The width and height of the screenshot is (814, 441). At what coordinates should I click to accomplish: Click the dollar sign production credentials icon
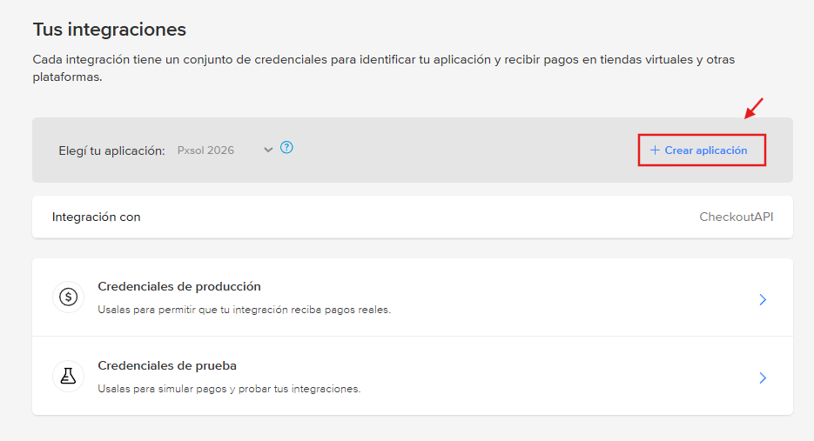68,297
